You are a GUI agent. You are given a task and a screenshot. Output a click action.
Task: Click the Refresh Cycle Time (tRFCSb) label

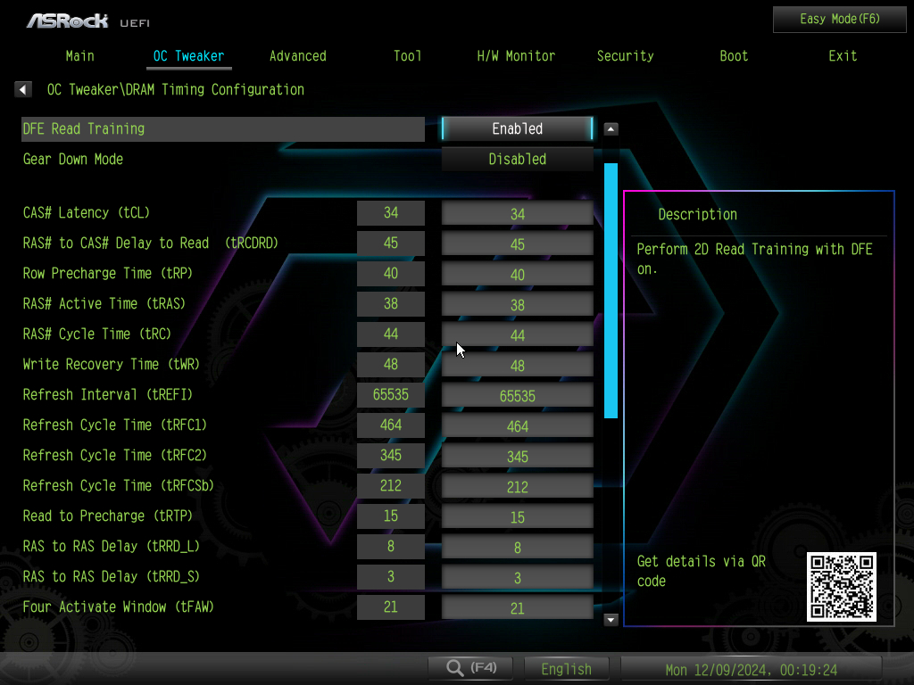click(x=119, y=485)
